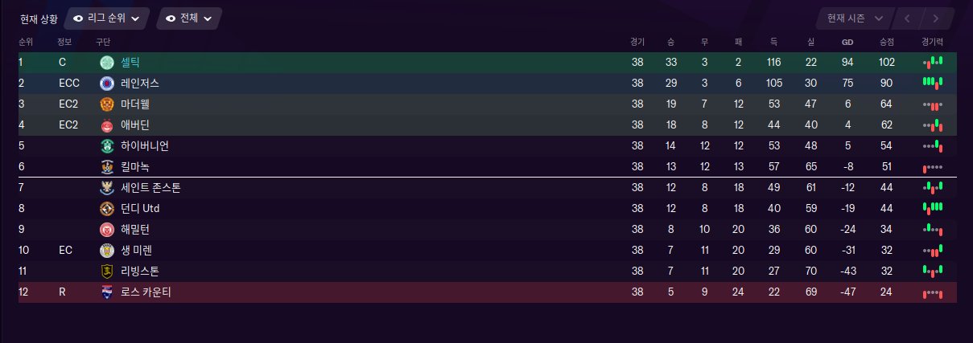Click the Rangers (레인저스) club crest icon
The width and height of the screenshot is (973, 343).
(x=107, y=83)
